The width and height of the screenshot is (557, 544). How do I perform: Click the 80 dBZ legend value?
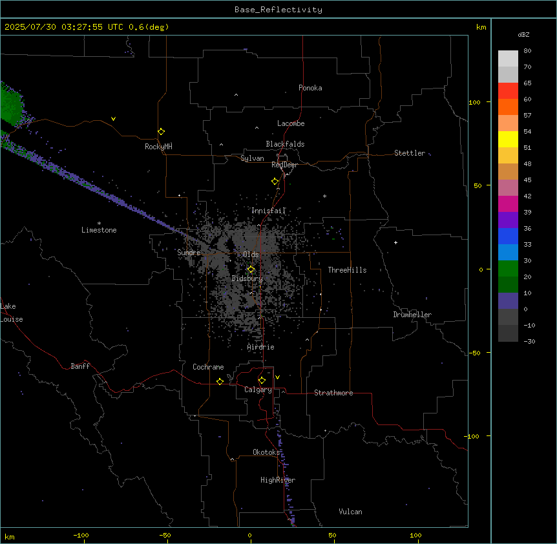(527, 51)
